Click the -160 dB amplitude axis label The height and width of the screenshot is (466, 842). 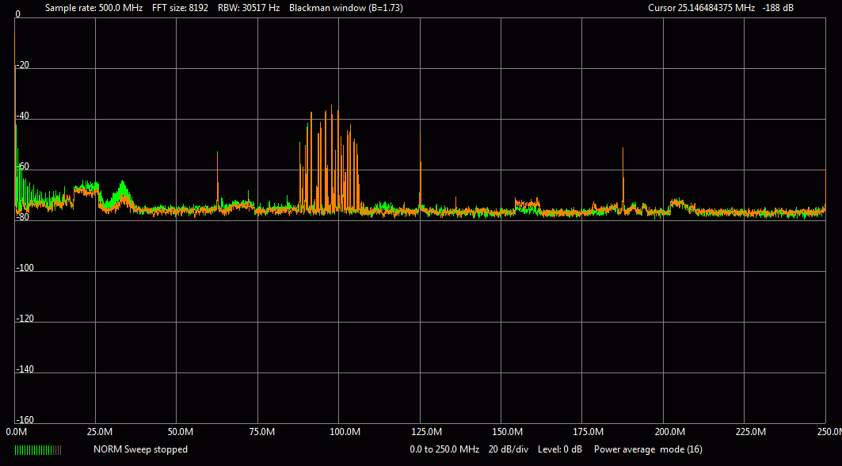point(25,420)
